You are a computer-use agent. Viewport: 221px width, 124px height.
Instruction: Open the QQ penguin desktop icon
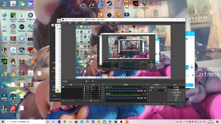click(x=13, y=63)
